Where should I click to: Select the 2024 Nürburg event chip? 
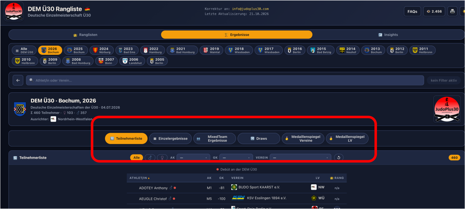click(x=102, y=50)
